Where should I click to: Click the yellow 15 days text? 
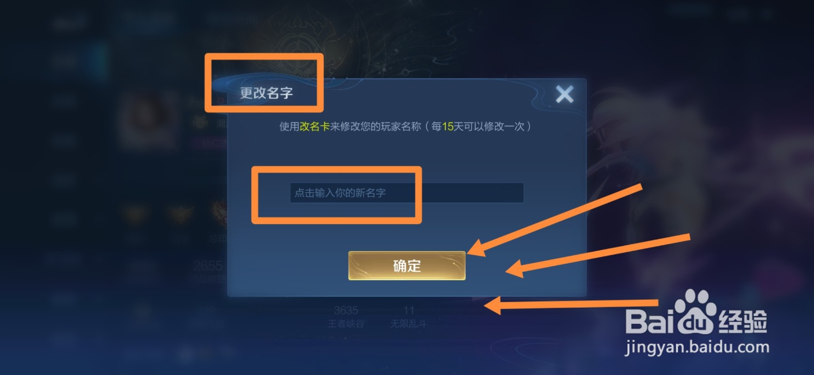pyautogui.click(x=448, y=126)
